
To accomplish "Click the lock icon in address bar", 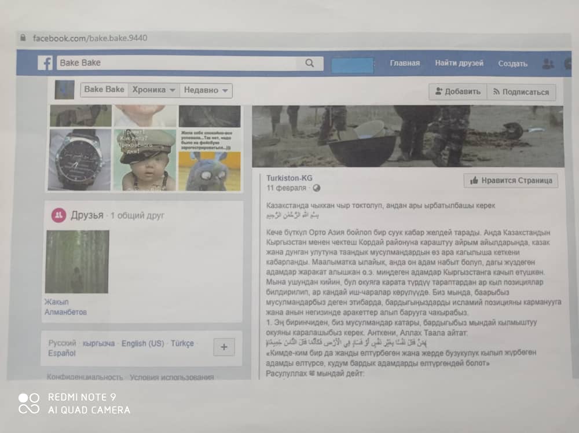I will 23,38.
